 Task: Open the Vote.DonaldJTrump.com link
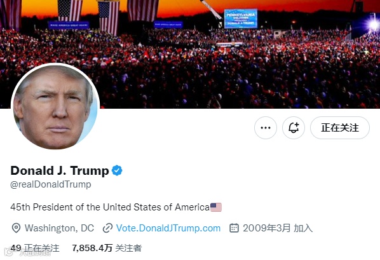168,228
